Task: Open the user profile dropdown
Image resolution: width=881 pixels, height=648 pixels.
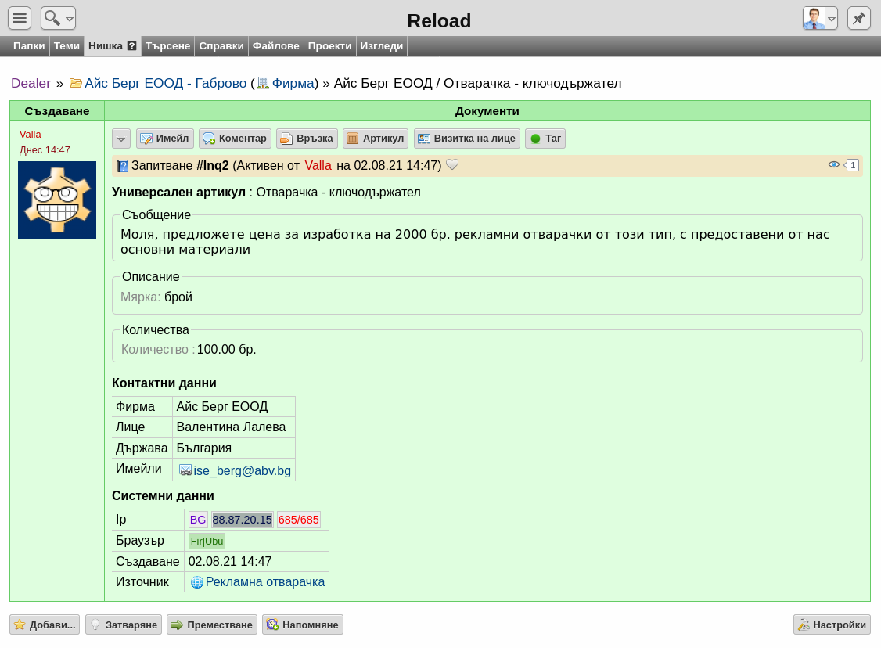Action: (x=820, y=18)
